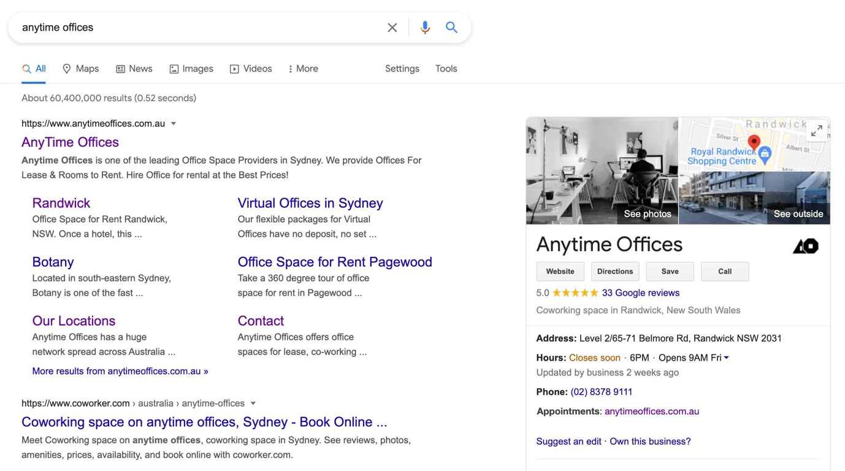Open Office Space for Rent Pagewood link

click(335, 262)
